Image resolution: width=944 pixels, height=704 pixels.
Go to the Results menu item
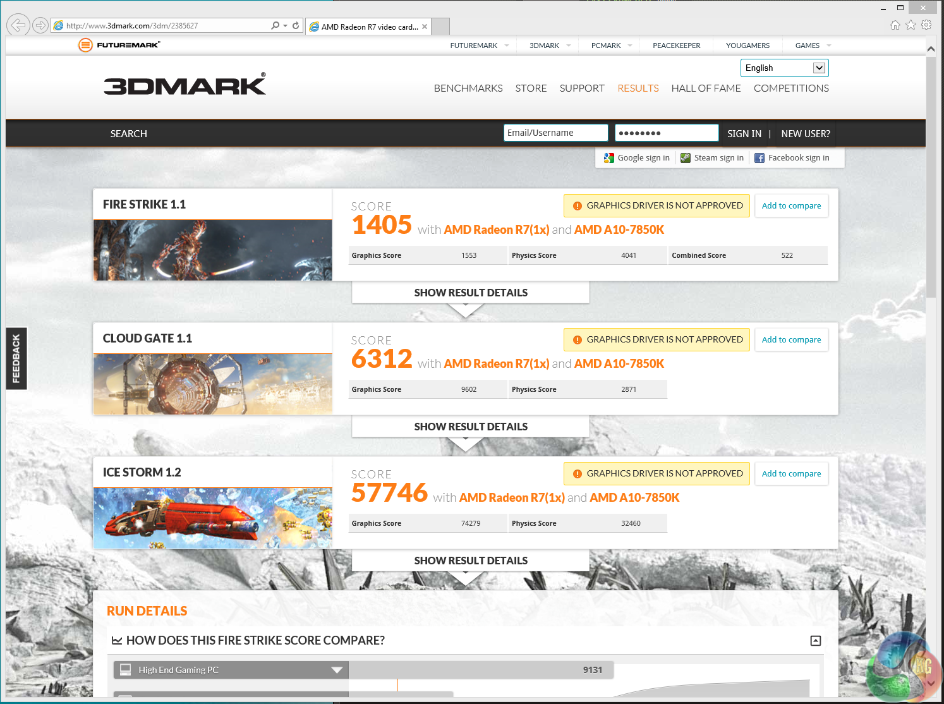coord(638,88)
